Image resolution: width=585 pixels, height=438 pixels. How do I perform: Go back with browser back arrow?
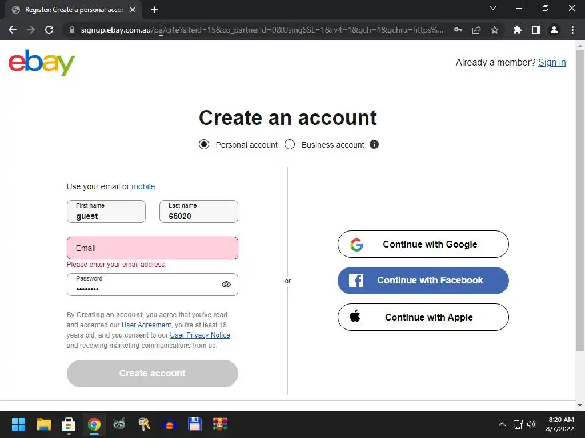click(x=13, y=30)
